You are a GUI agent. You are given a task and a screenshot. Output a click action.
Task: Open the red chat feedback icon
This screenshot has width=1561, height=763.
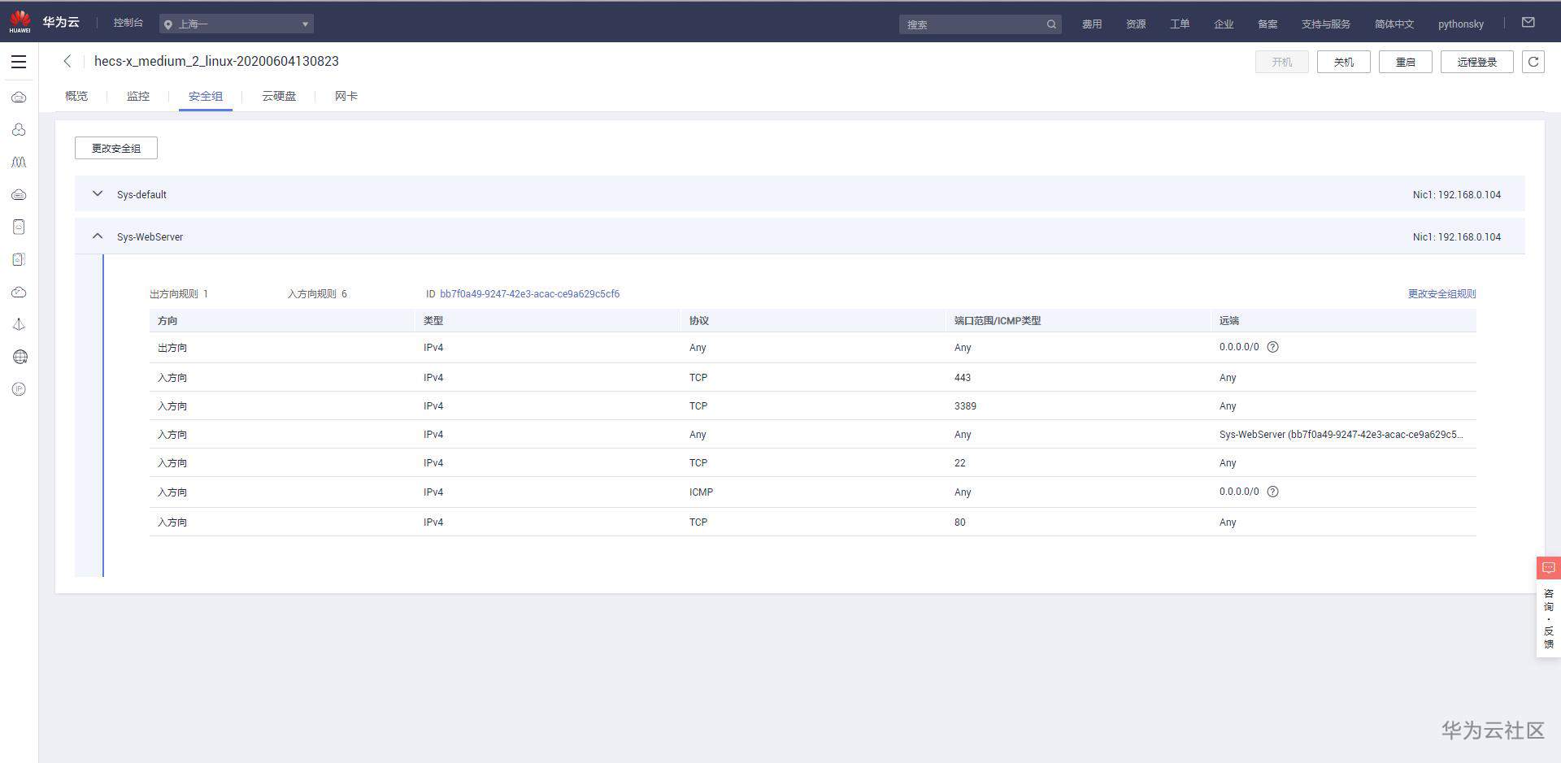pyautogui.click(x=1548, y=567)
